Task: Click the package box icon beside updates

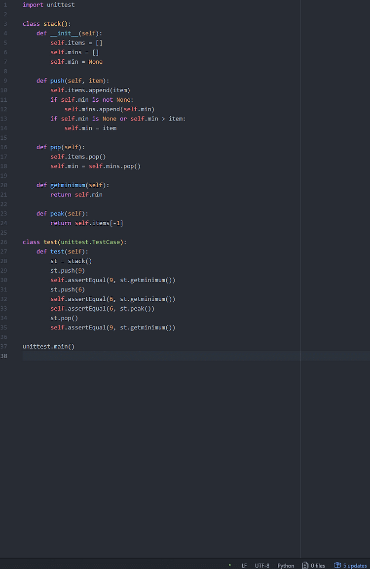Action: [x=337, y=565]
